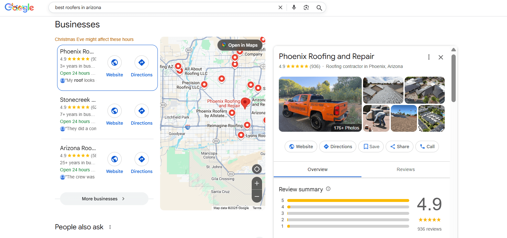Open Stonecreek website globe icon
This screenshot has width=507, height=238.
tap(115, 111)
